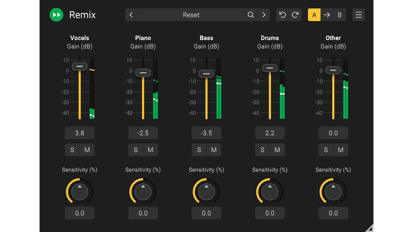Click the Vocals gain slider handle
This screenshot has height=232, width=413.
click(x=79, y=66)
